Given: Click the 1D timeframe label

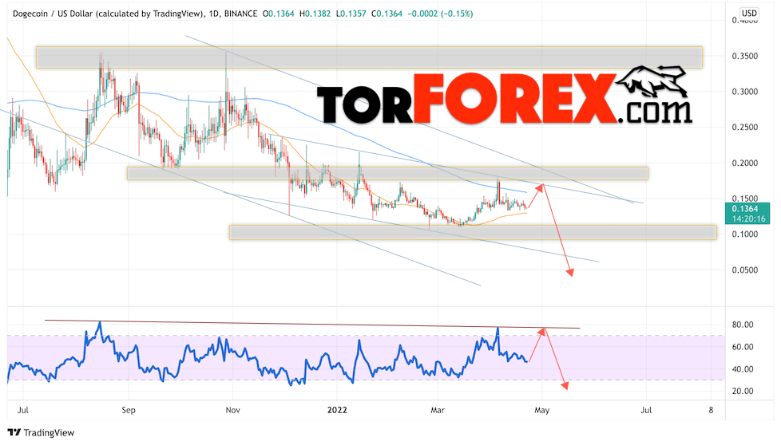Looking at the screenshot, I should 214,14.
